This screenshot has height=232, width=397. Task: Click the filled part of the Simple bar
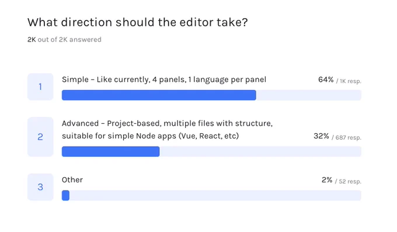(159, 95)
